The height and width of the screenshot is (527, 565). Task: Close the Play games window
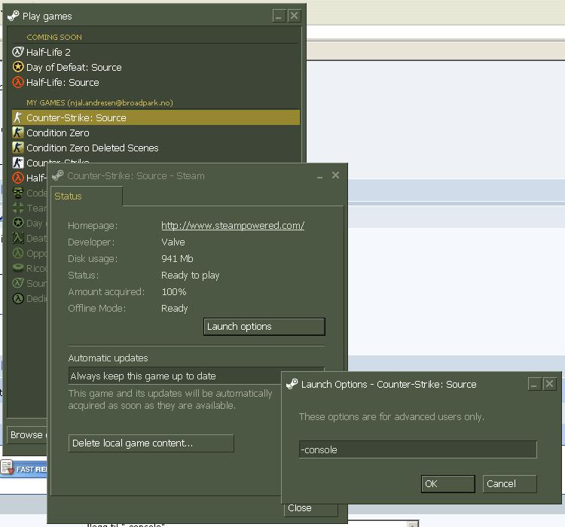[x=294, y=16]
